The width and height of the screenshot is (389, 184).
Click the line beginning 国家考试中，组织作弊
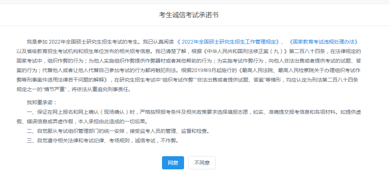(188, 61)
